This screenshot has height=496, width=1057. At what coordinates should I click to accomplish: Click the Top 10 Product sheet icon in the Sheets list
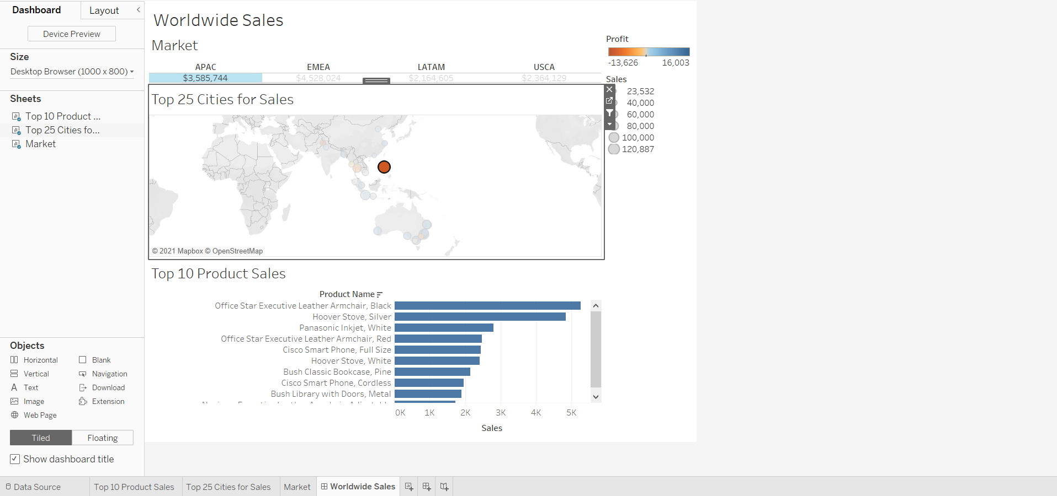coord(16,116)
